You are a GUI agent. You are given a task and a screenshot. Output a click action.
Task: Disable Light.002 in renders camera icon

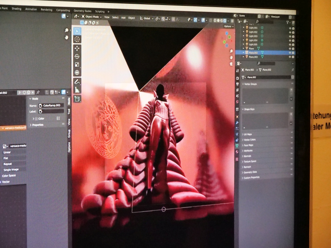(x=293, y=33)
